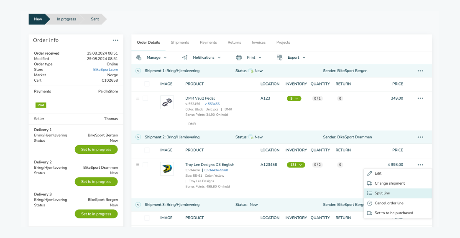Viewport: 460px width, 238px height.
Task: Open Order info three-dot options menu
Action: tap(115, 40)
